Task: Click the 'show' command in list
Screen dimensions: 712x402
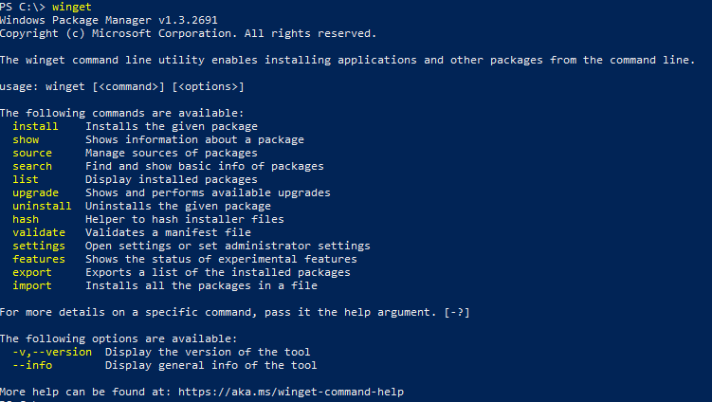Action: tap(26, 140)
